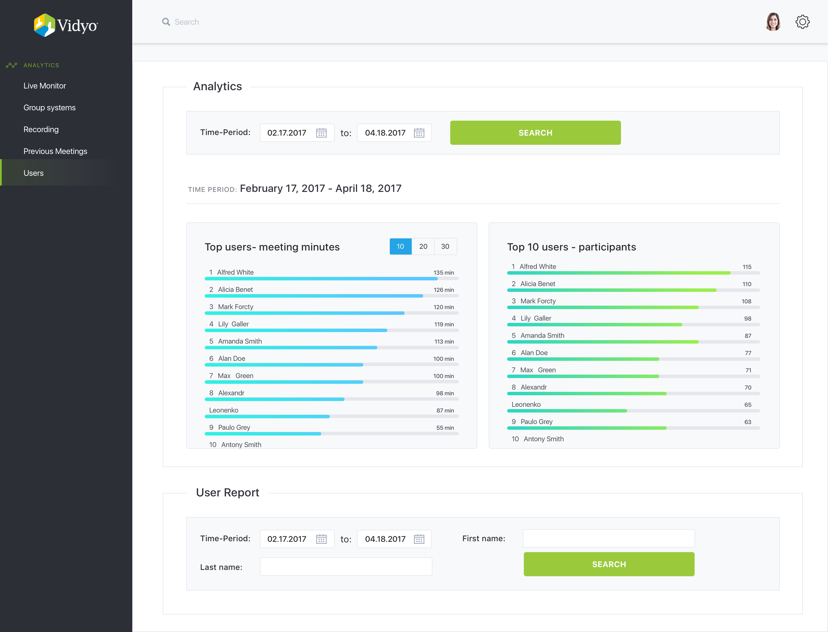
Task: Select Antony Smith in participants list
Action: click(x=544, y=439)
